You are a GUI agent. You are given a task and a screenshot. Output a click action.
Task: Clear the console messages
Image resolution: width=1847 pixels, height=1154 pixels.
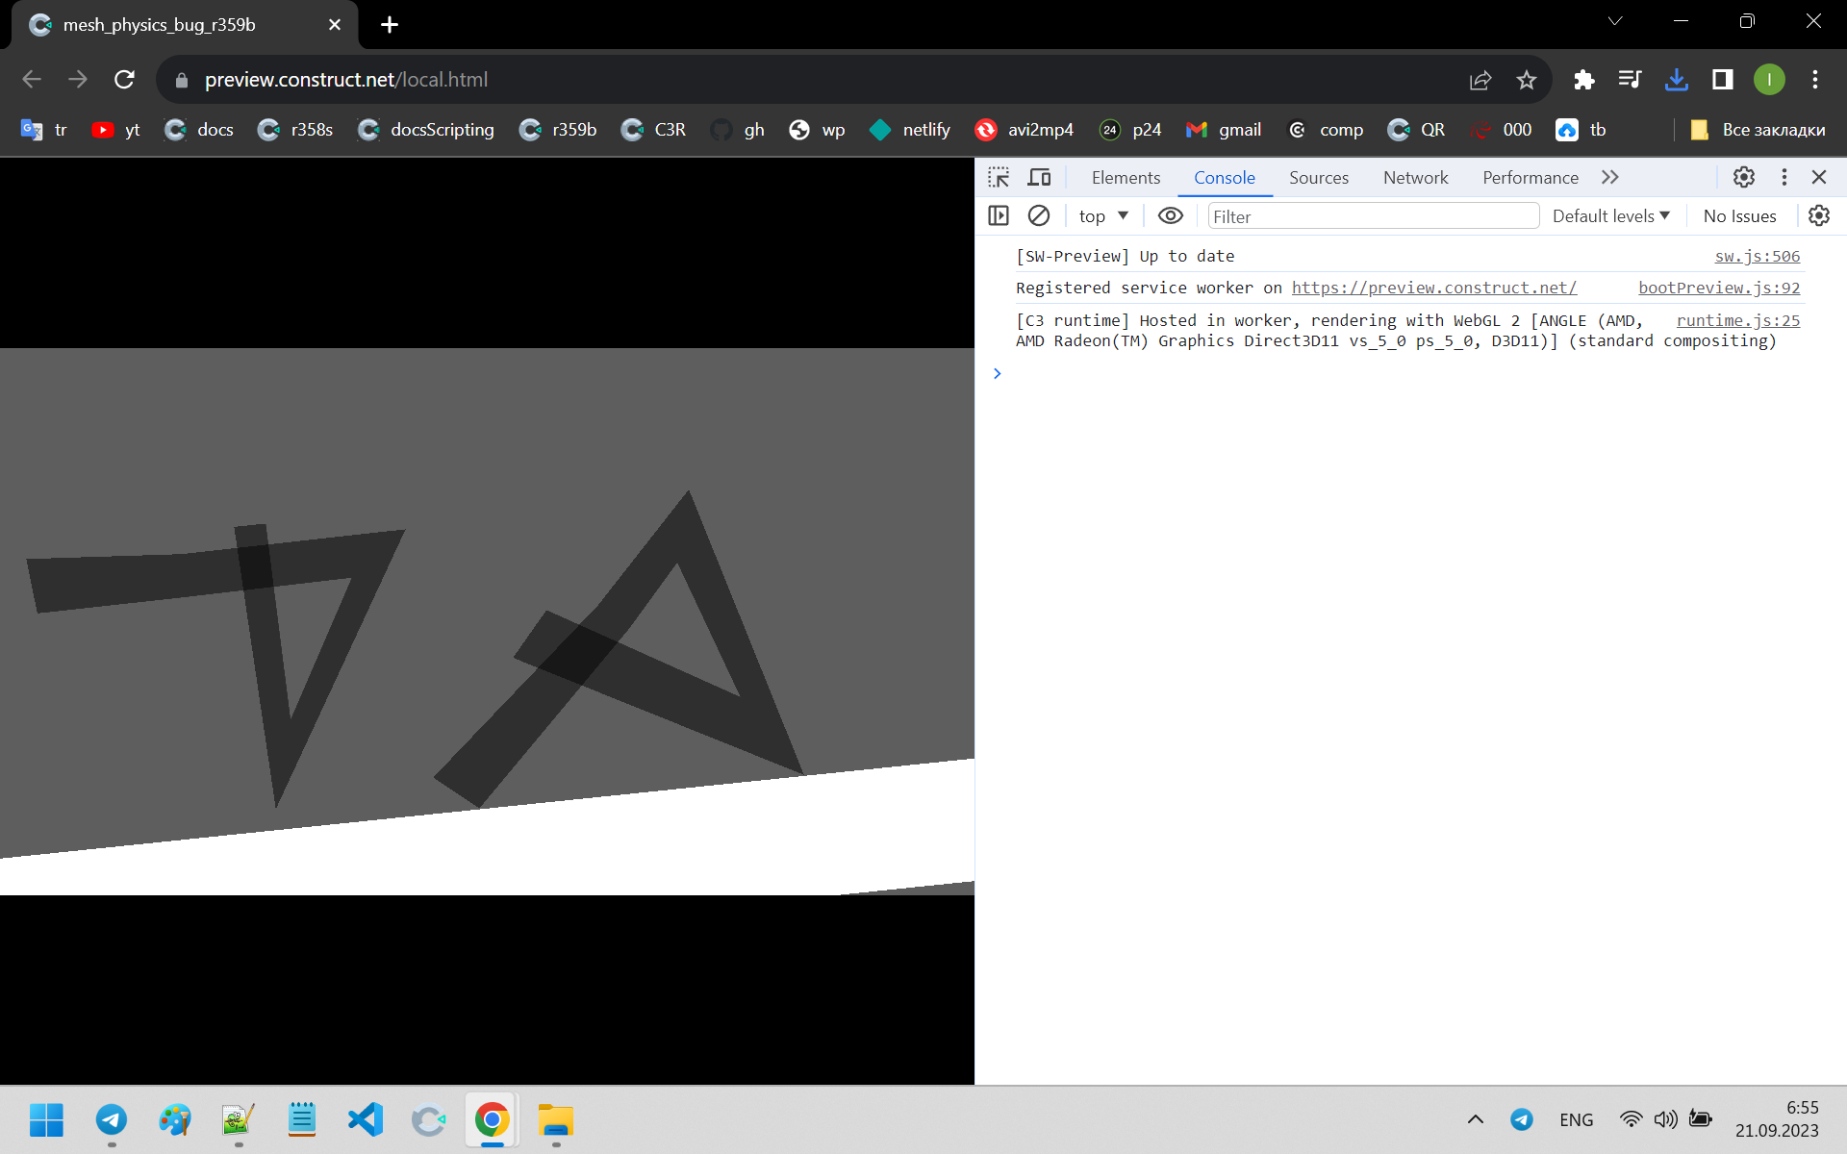(1038, 215)
